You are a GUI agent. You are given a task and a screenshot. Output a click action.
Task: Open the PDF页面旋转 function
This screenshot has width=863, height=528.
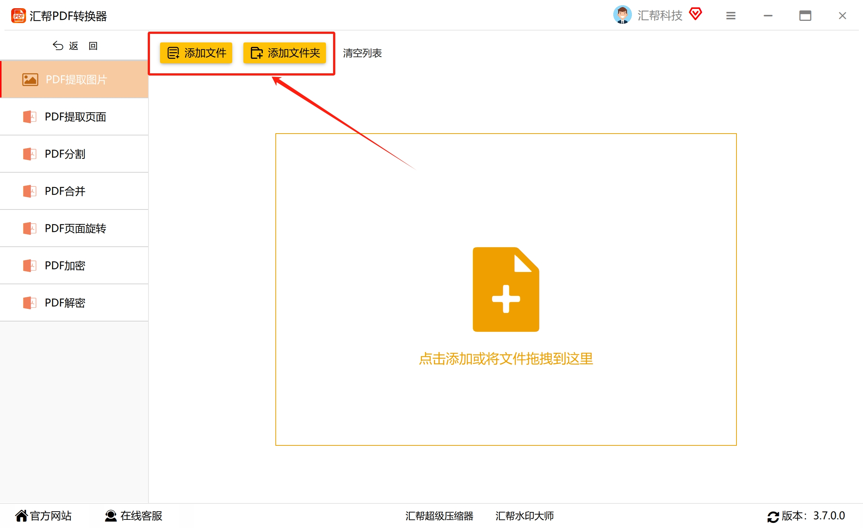coord(74,228)
